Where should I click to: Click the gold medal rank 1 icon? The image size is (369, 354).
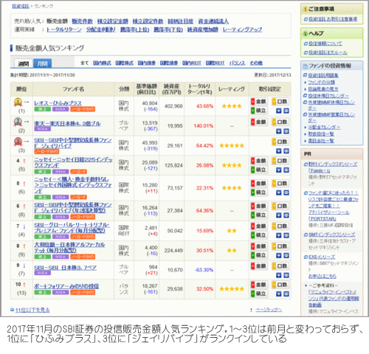click(x=18, y=102)
